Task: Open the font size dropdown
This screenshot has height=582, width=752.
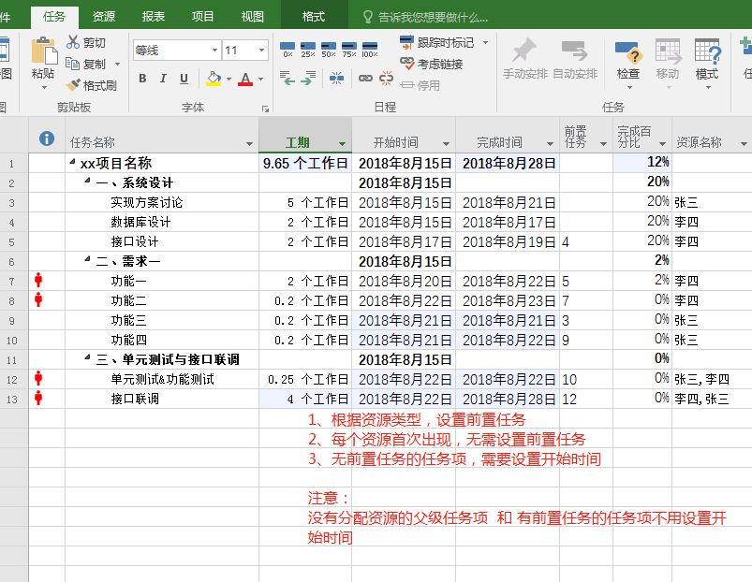Action: pos(262,51)
